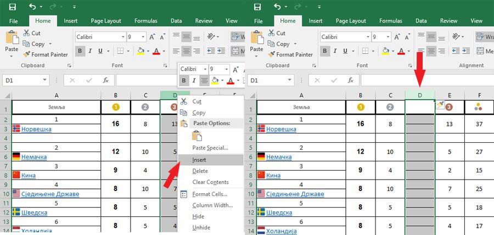The width and height of the screenshot is (494, 235).
Task: Open the Formulas tab in the right window
Action: point(391,21)
